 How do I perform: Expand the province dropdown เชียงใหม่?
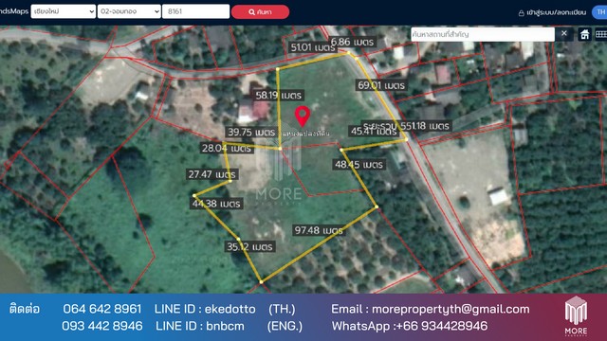(x=64, y=11)
